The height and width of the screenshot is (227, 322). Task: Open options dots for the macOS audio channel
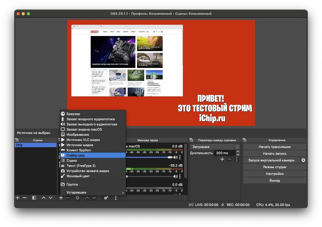click(x=180, y=157)
